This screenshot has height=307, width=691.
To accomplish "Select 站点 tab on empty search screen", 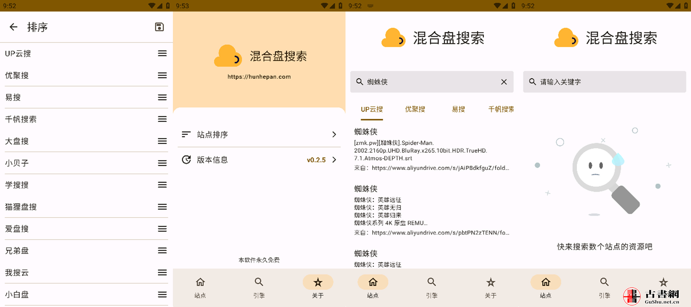I will [546, 288].
